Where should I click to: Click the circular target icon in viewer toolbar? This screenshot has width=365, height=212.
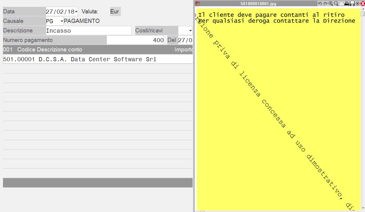tap(357, 4)
